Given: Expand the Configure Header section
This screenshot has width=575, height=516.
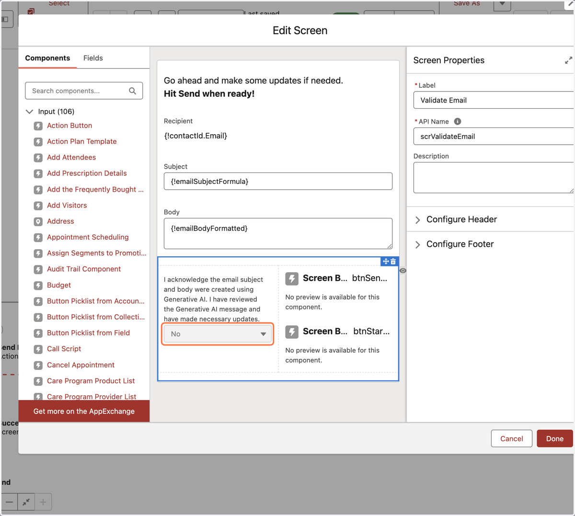Looking at the screenshot, I should [418, 220].
